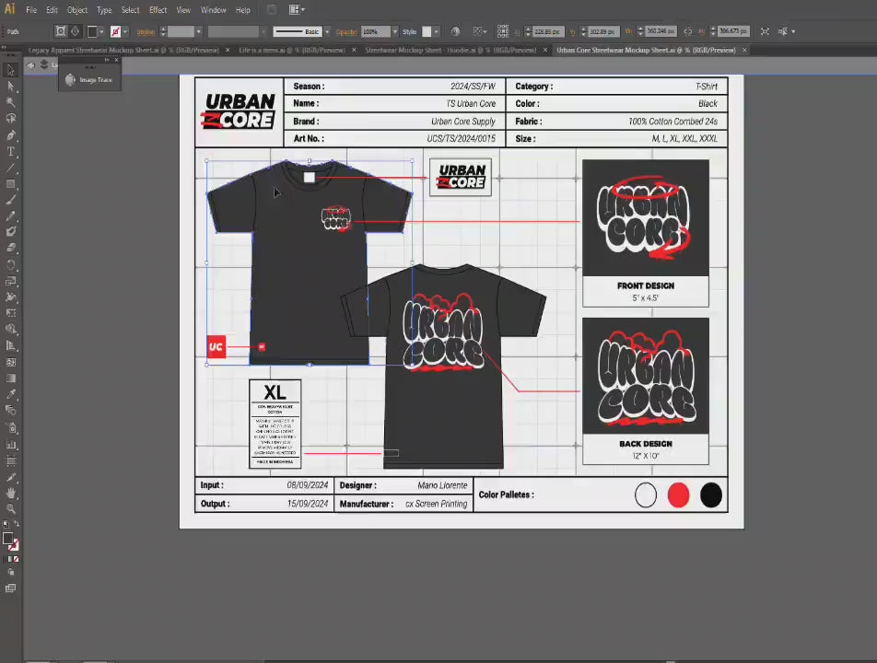Select the Pen tool
877x663 pixels.
[11, 135]
